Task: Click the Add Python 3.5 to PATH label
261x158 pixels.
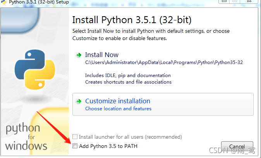Action: tap(108, 146)
